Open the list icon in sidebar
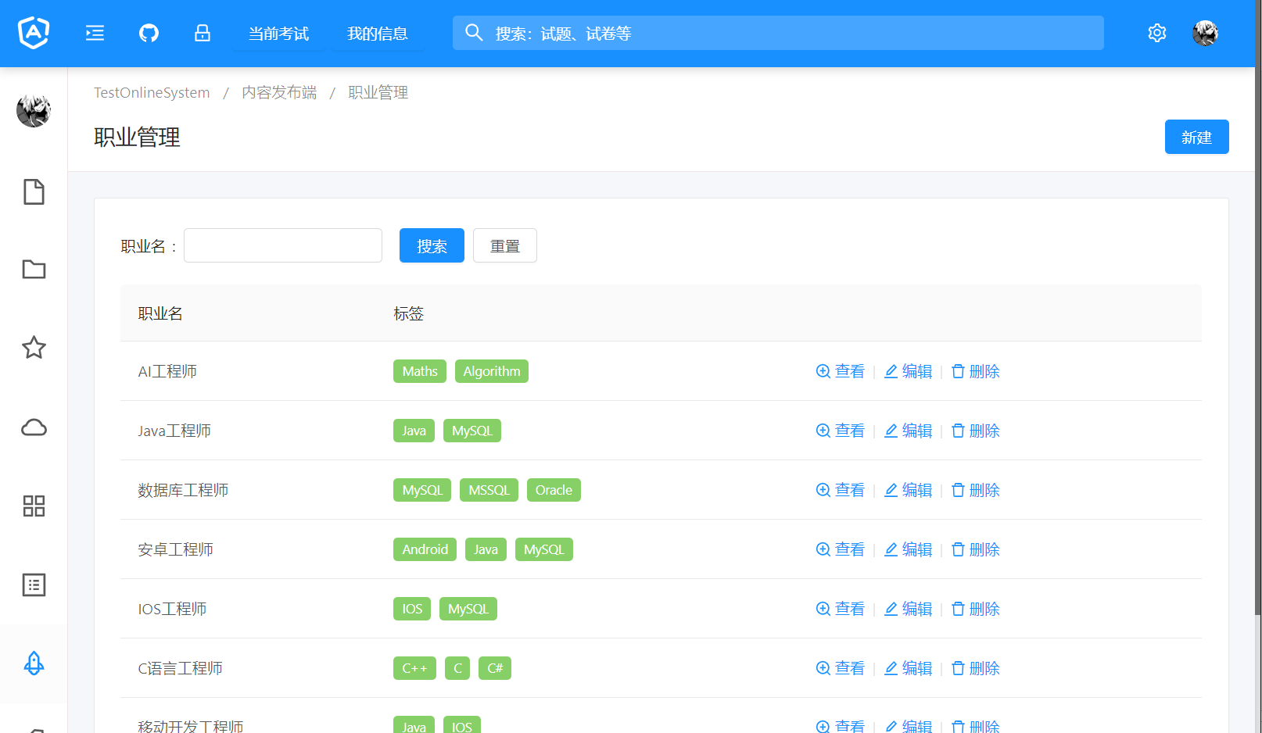Screen dimensions: 1262x733 coord(34,585)
